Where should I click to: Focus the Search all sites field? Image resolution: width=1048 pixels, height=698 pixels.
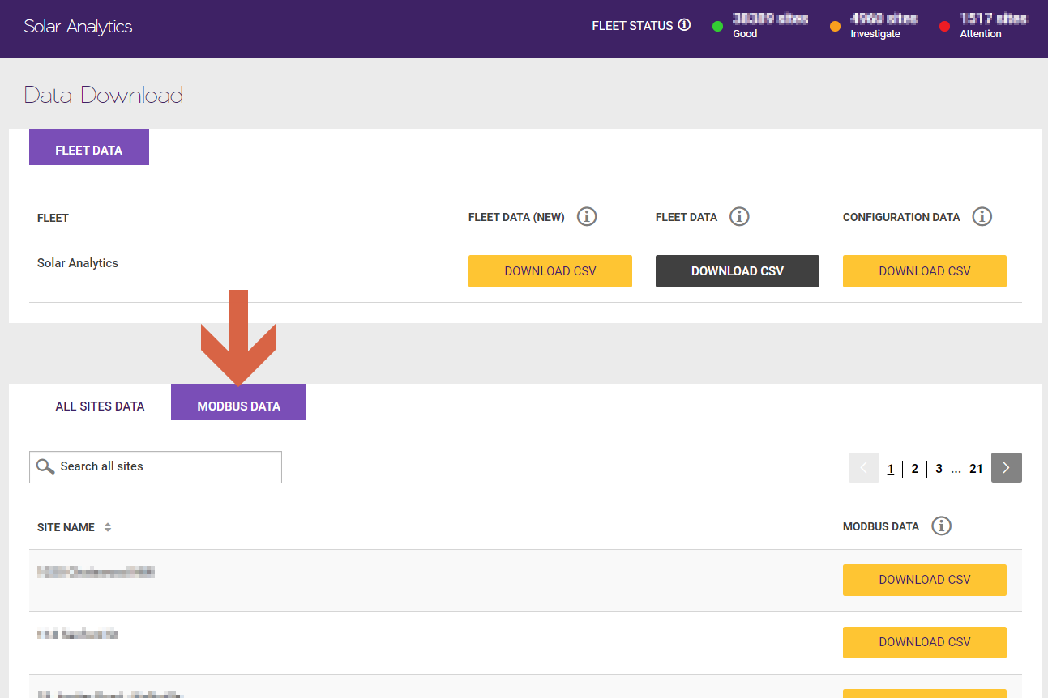(x=166, y=467)
